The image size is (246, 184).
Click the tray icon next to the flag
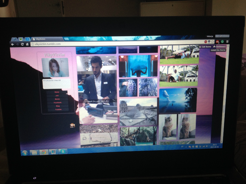click(x=193, y=147)
